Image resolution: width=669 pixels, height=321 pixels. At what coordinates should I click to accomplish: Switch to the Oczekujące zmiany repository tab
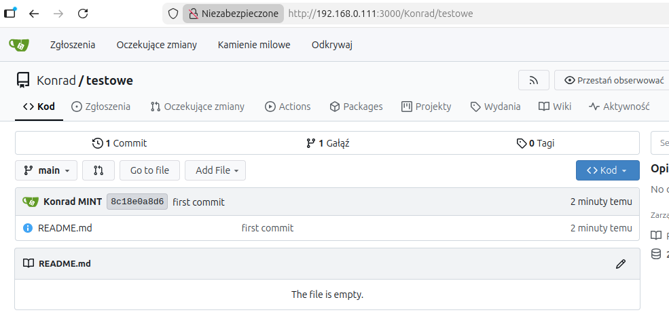pyautogui.click(x=198, y=107)
